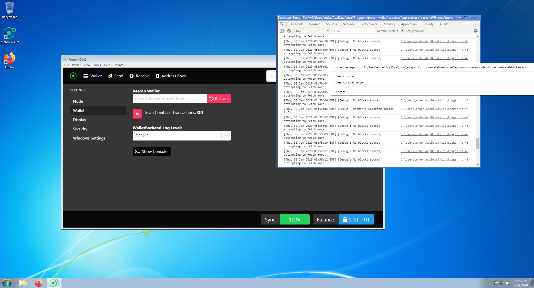
Task: Click the network tray icon
Action: point(502,283)
